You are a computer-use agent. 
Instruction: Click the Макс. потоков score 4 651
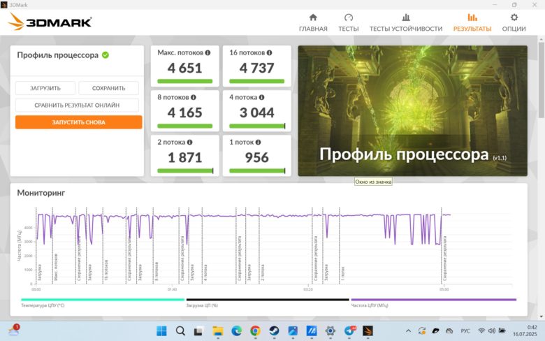click(184, 68)
